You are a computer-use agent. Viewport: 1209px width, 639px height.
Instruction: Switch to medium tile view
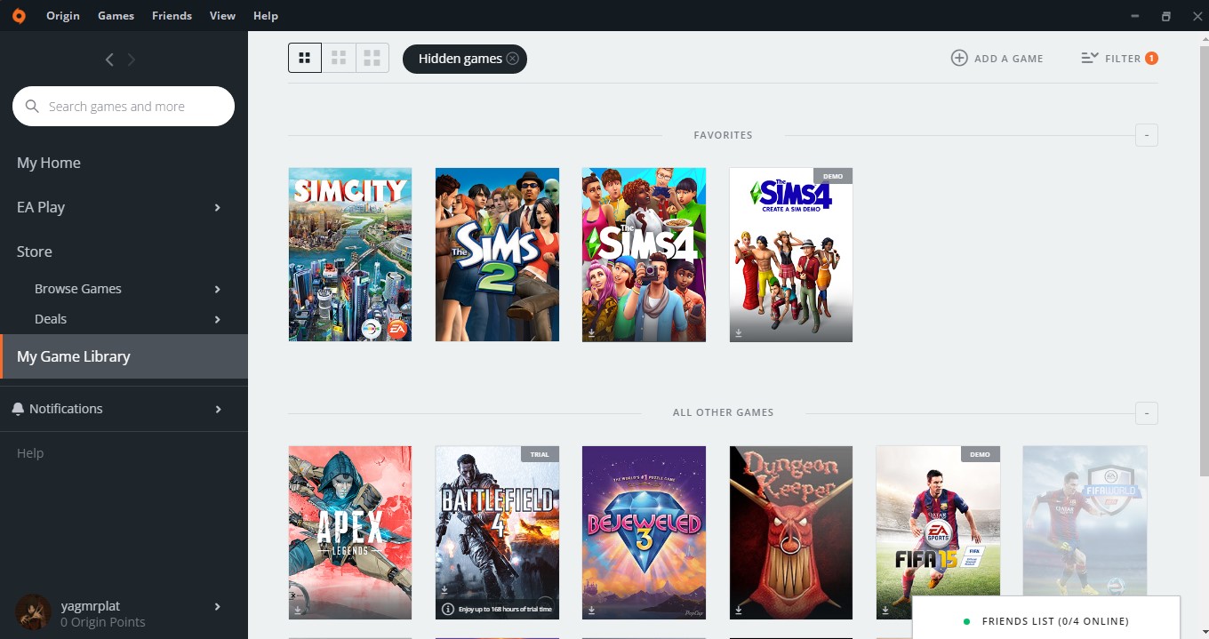[x=339, y=58]
